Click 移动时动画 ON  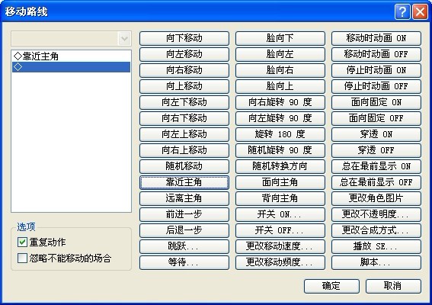376,38
